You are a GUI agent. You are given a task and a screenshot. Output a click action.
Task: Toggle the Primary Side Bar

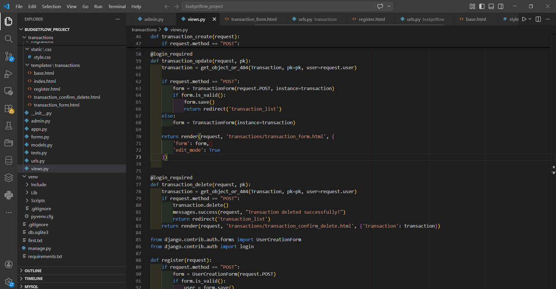pyautogui.click(x=482, y=6)
